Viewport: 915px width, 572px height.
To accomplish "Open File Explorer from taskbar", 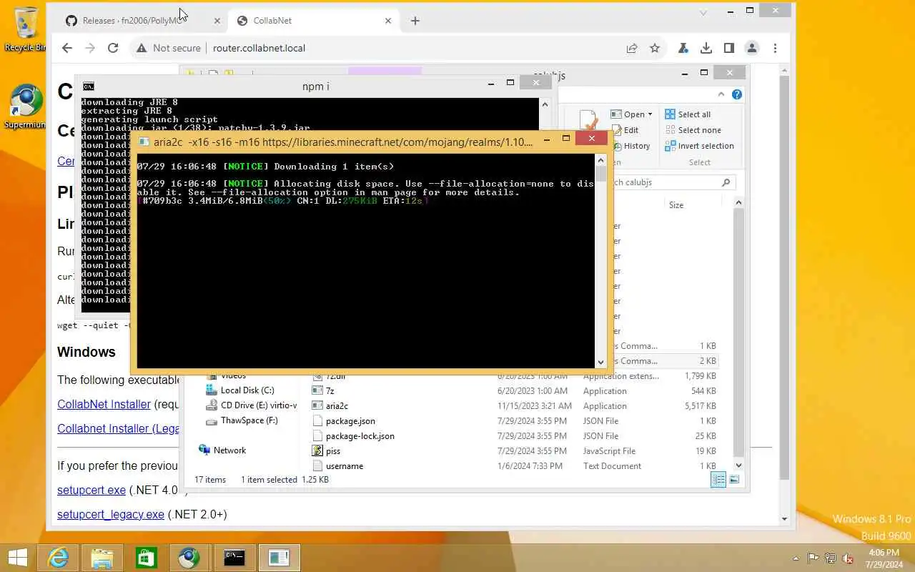I will (102, 558).
